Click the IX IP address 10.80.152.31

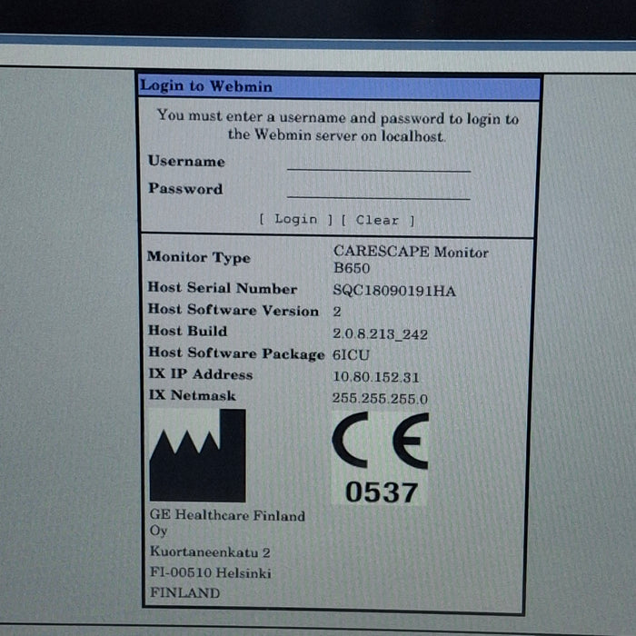click(375, 377)
